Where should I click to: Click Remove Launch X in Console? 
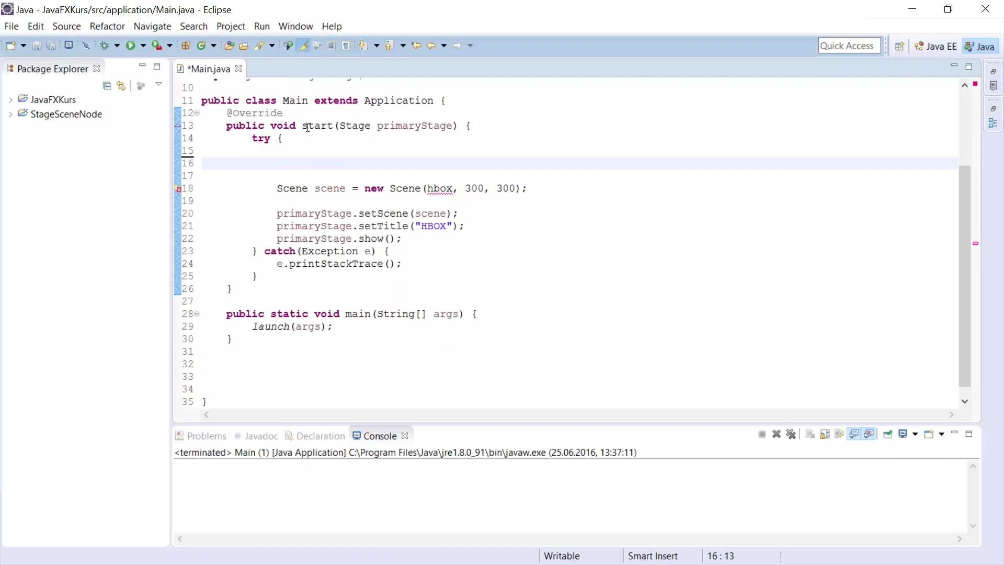click(777, 434)
